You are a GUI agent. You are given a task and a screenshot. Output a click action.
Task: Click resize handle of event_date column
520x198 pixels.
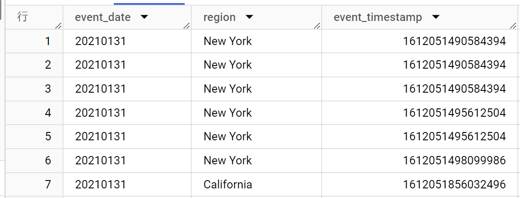coord(187,27)
